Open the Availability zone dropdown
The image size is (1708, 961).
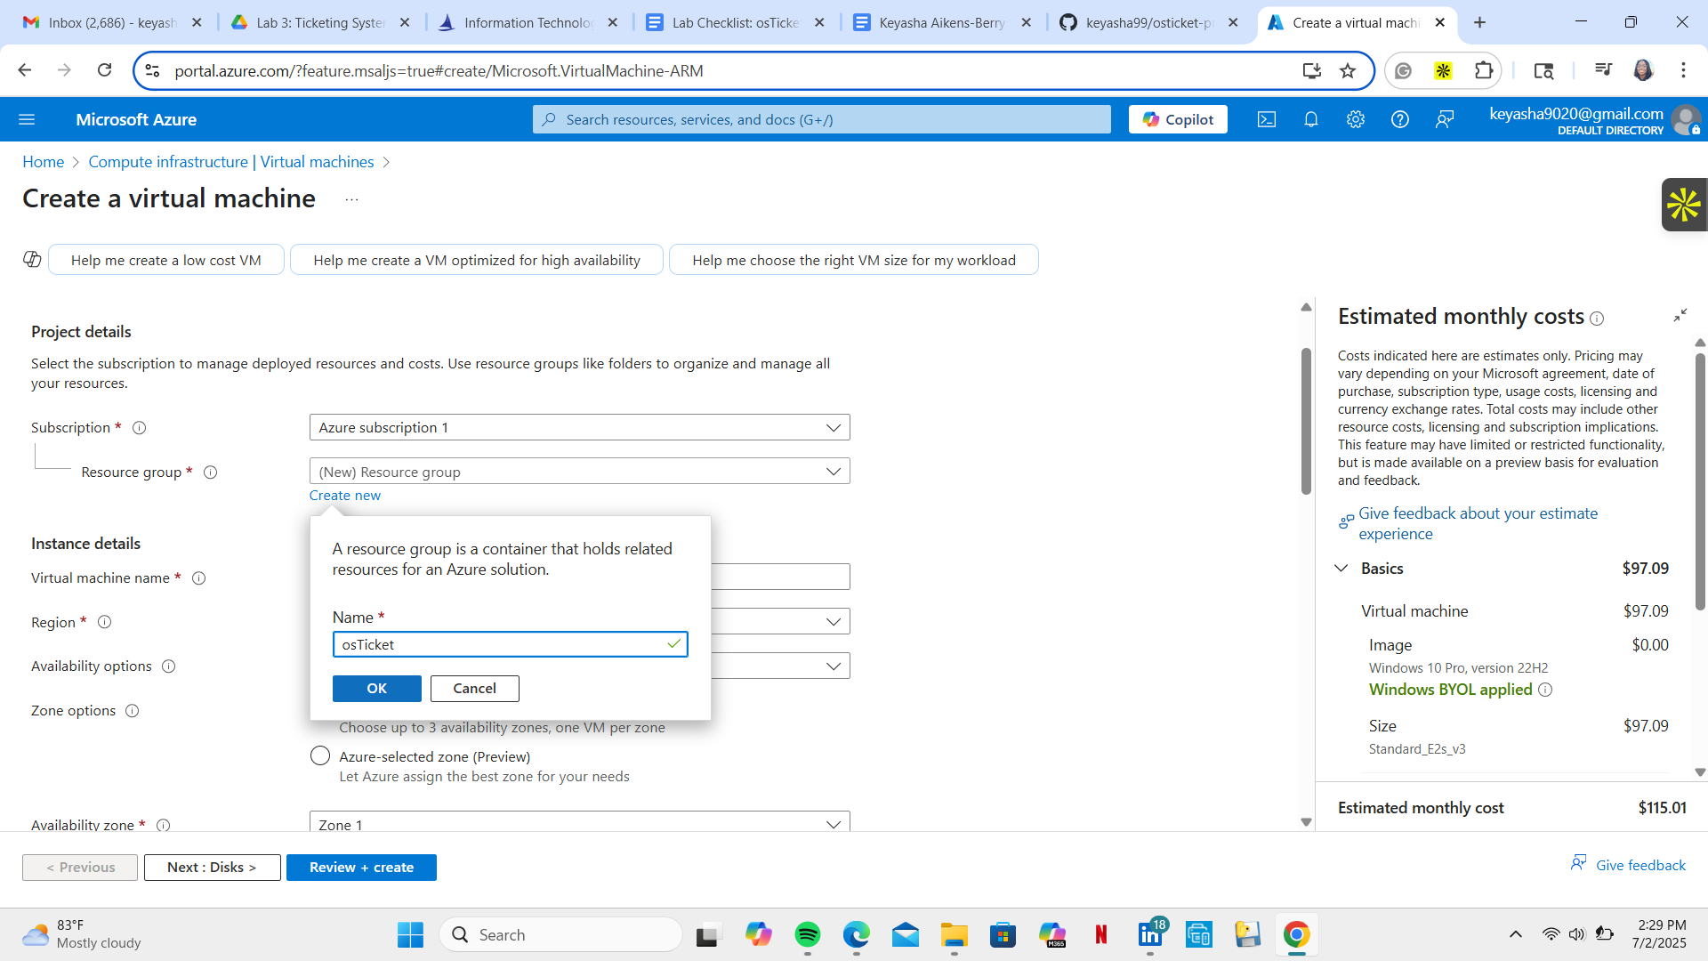tap(579, 822)
